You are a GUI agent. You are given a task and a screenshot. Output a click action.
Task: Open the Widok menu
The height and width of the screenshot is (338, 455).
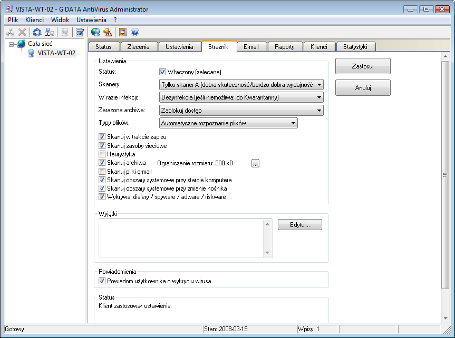[60, 20]
